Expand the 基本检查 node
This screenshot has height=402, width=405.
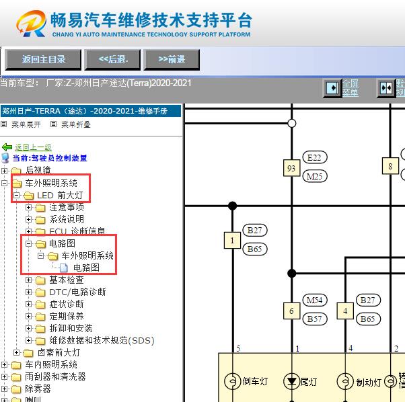point(29,280)
